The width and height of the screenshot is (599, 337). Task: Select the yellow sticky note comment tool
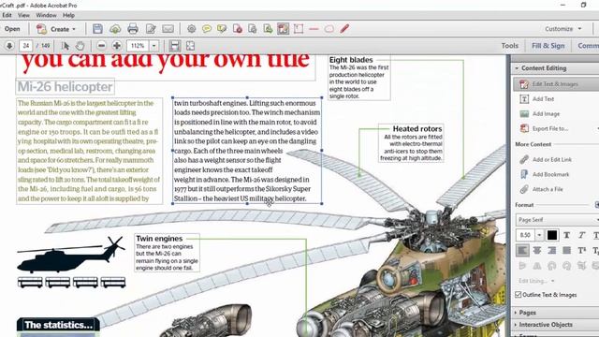207,29
